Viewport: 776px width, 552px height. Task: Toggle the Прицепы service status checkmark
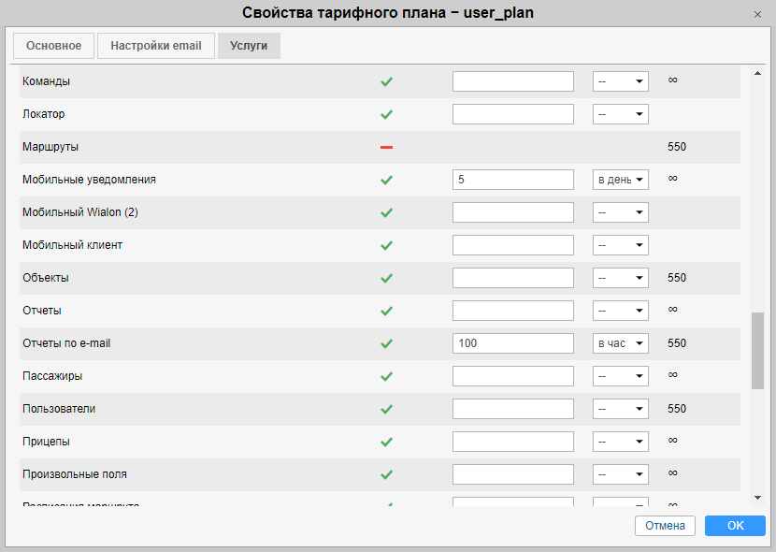point(386,442)
